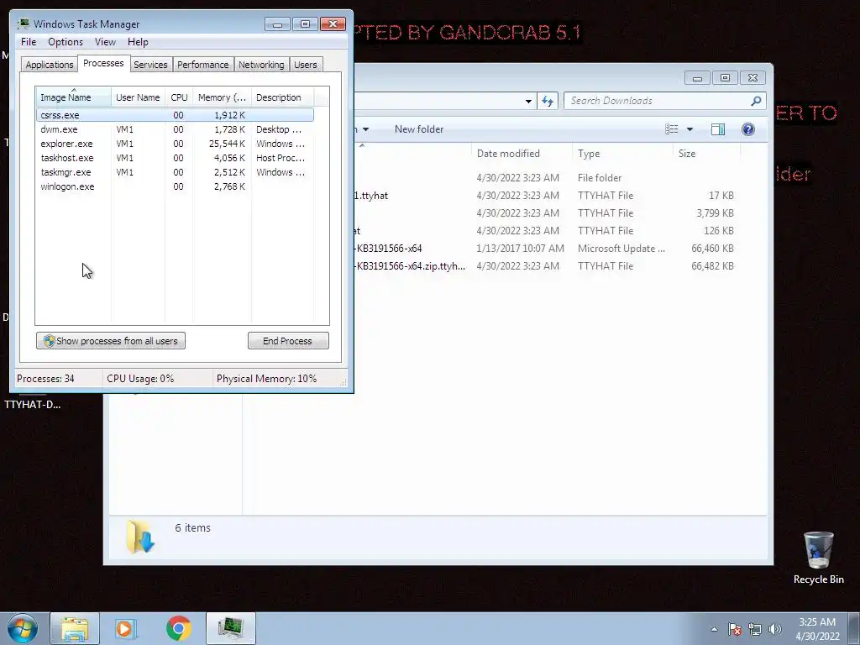Click the Action Center flag tray icon

pos(734,629)
